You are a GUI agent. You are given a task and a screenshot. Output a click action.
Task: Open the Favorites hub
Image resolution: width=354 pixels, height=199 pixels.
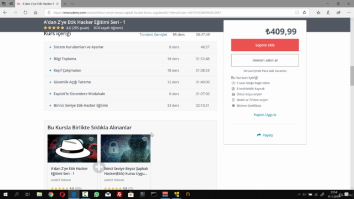coord(319,13)
